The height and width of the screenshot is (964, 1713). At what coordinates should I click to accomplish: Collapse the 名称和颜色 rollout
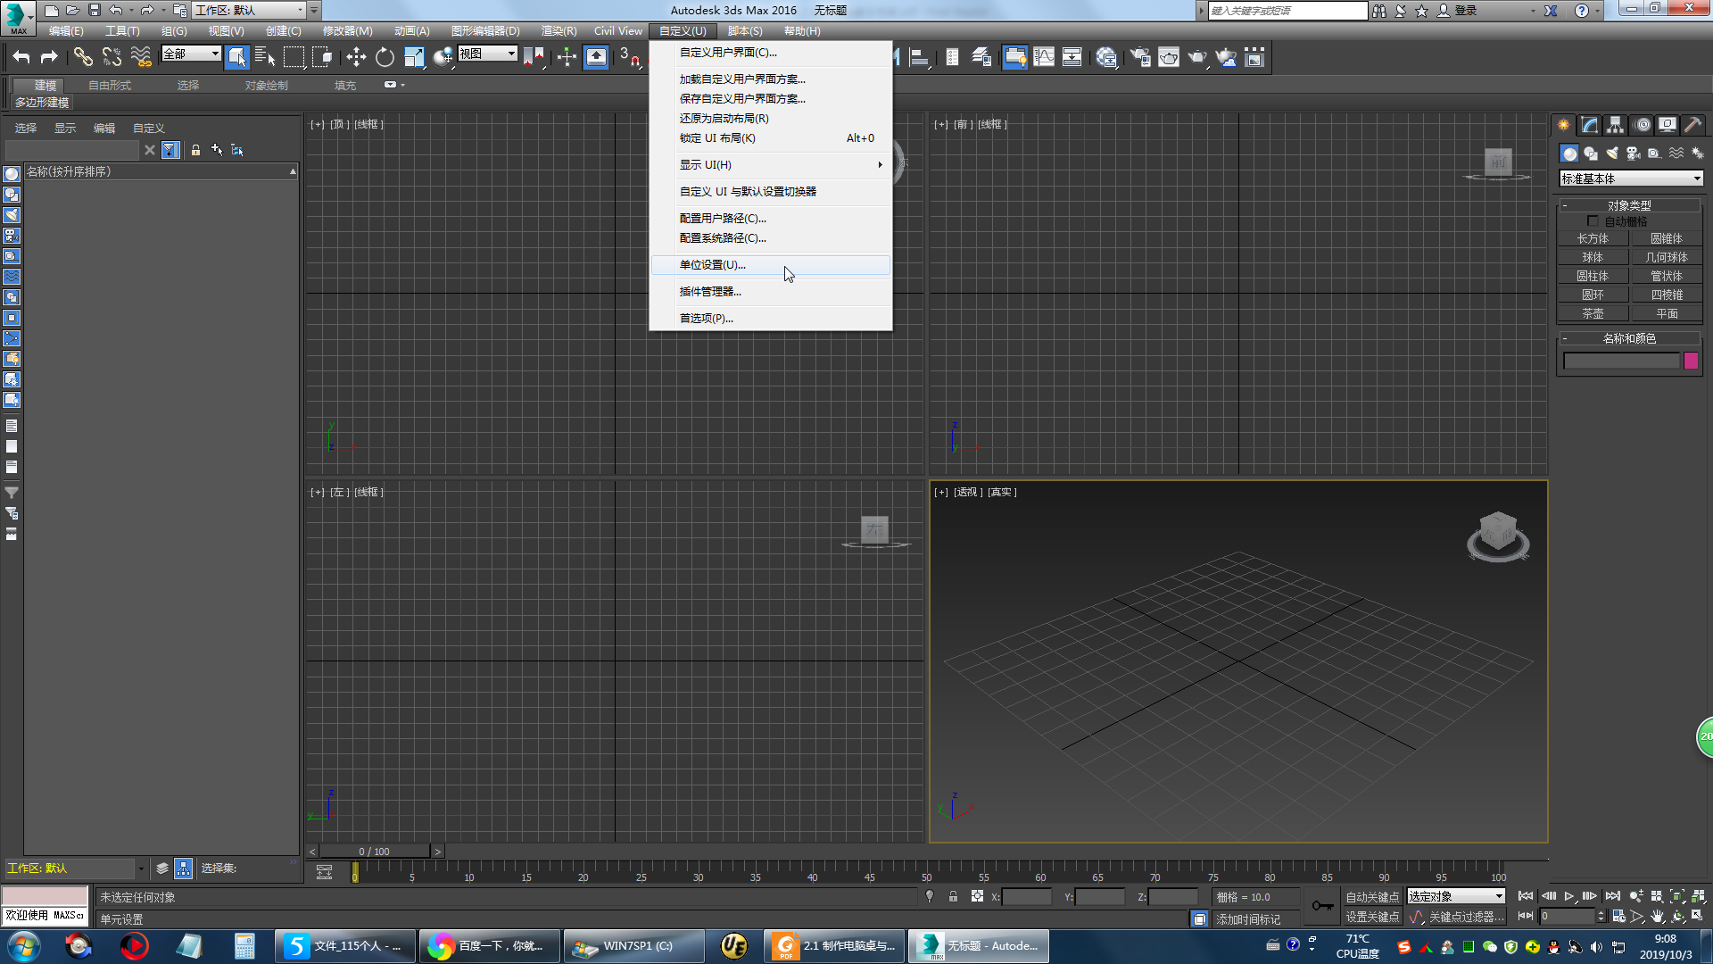(x=1630, y=338)
